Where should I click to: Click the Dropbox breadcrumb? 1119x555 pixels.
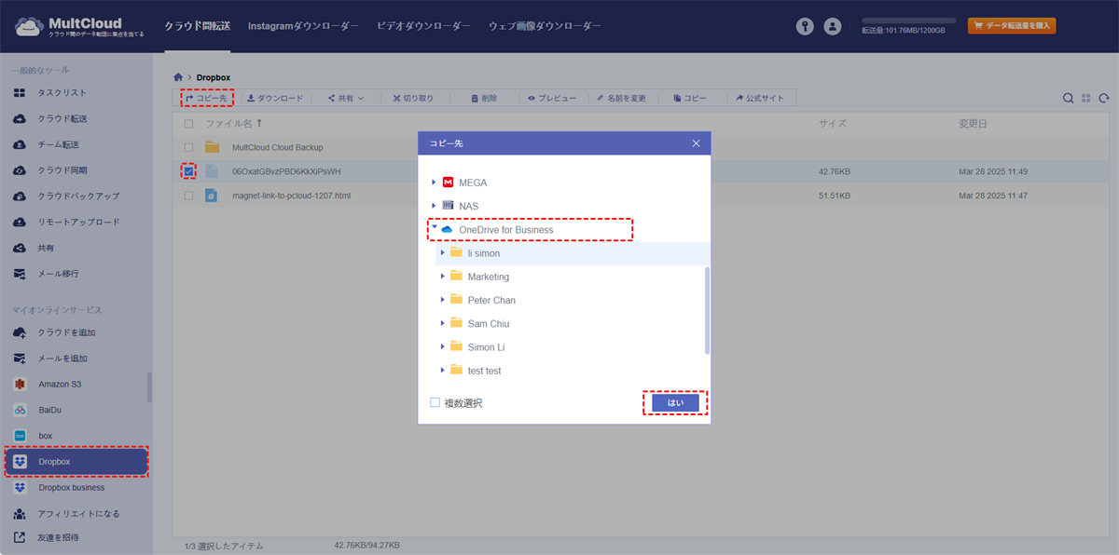click(214, 77)
